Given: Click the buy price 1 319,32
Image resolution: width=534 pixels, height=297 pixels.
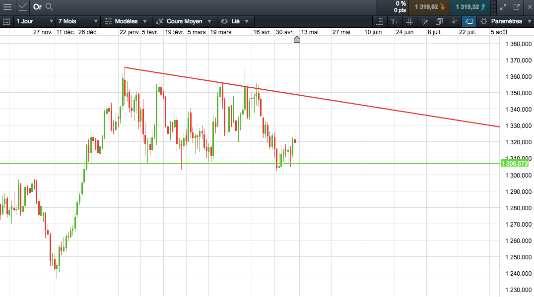Looking at the screenshot, I should [470, 7].
